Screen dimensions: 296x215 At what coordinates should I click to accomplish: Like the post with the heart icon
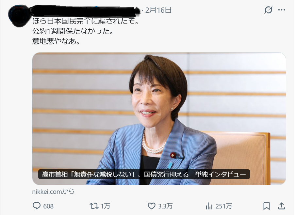pos(151,206)
